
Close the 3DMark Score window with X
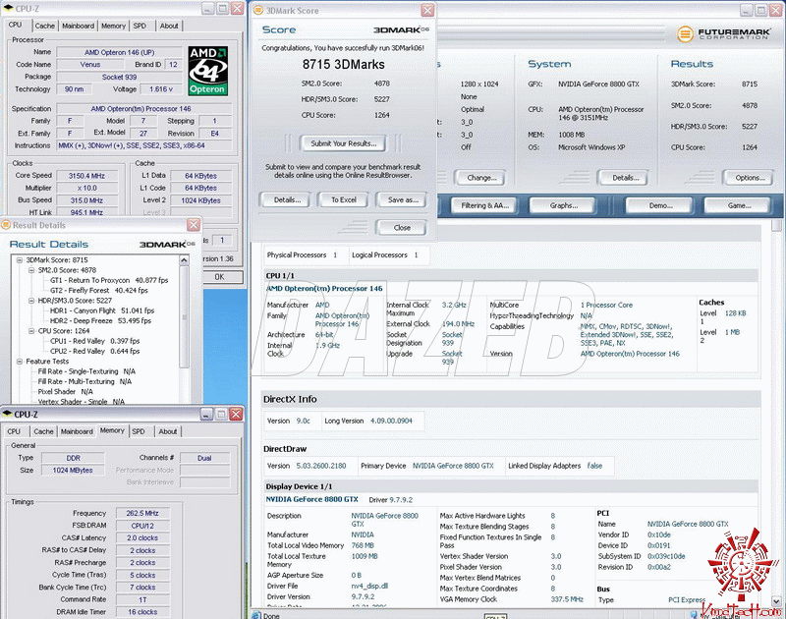tap(427, 10)
